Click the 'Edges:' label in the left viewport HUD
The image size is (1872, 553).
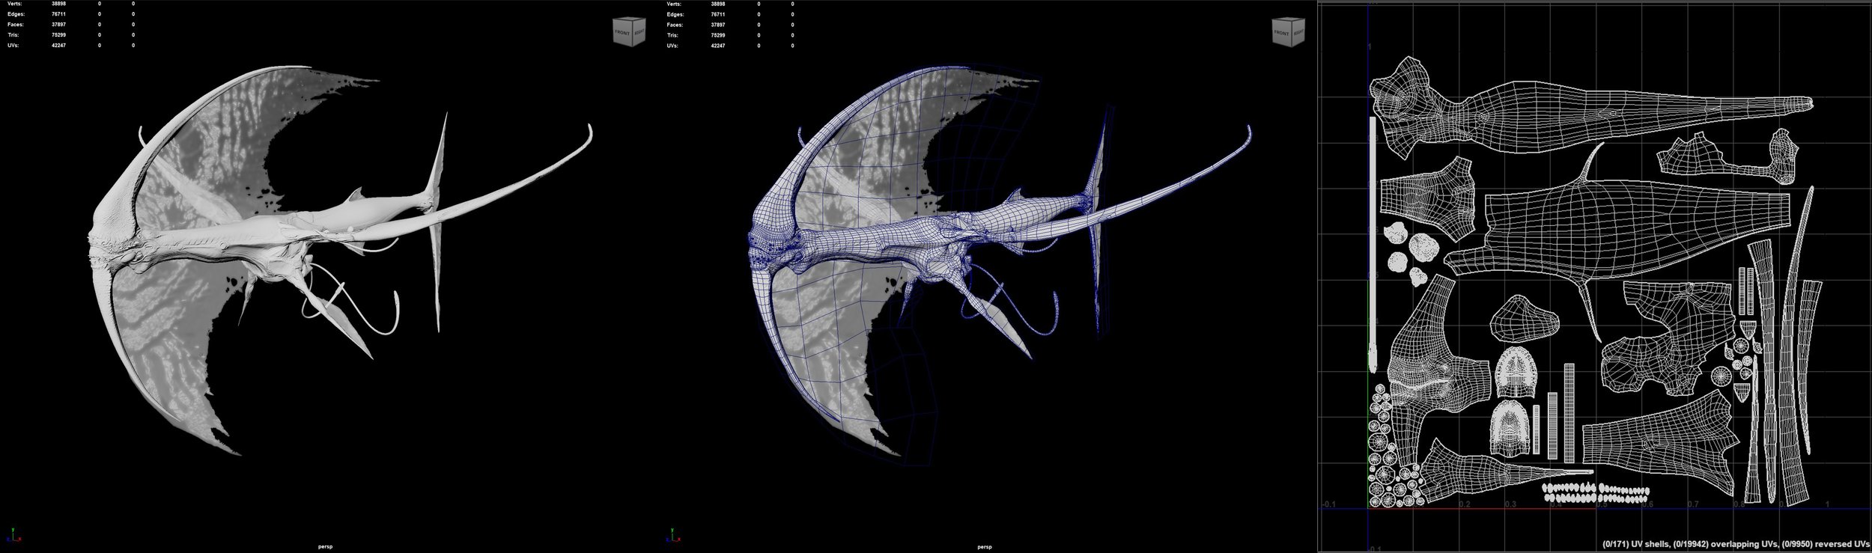pos(14,14)
